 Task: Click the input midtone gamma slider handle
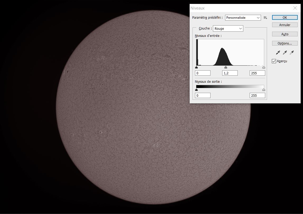226,67
